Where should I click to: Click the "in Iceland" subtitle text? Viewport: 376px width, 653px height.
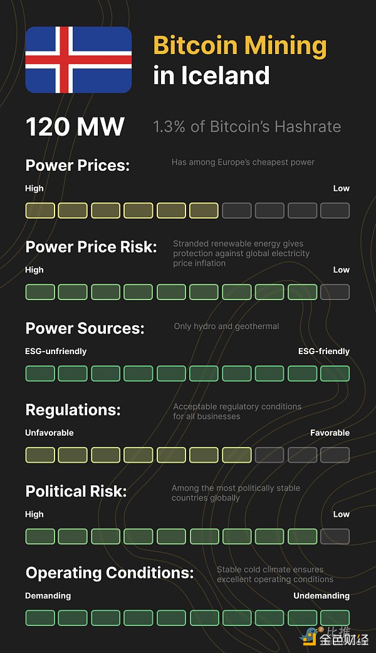(211, 76)
